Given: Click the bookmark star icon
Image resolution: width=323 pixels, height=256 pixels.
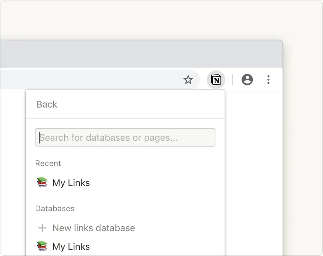Looking at the screenshot, I should tap(188, 80).
